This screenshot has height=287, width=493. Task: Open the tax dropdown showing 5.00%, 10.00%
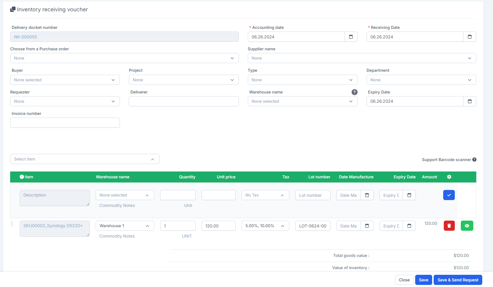pyautogui.click(x=265, y=226)
